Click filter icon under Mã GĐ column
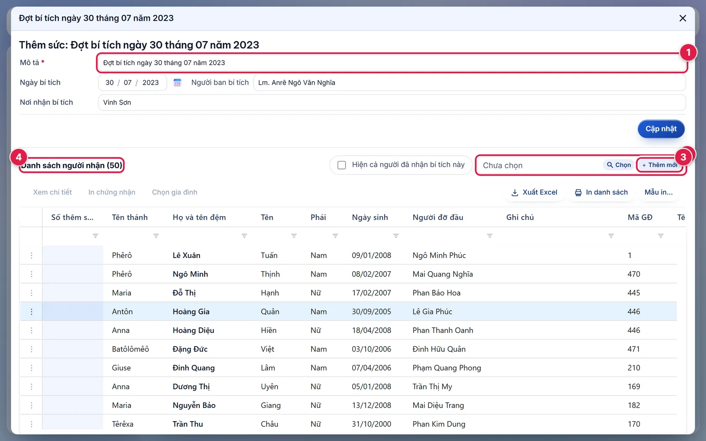Image resolution: width=706 pixels, height=441 pixels. [x=661, y=236]
